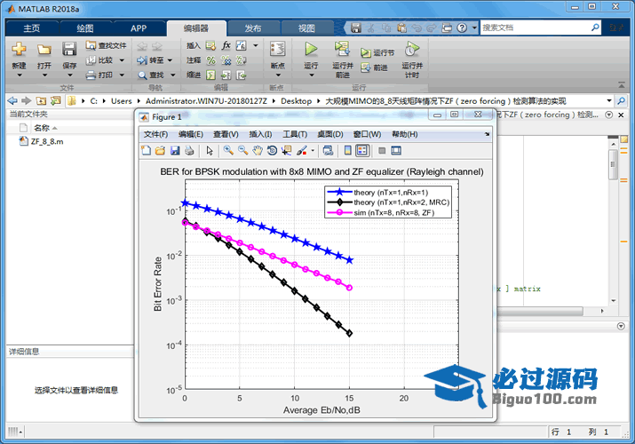
Task: Expand the Save (保存) dropdown arrow
Action: (x=69, y=75)
